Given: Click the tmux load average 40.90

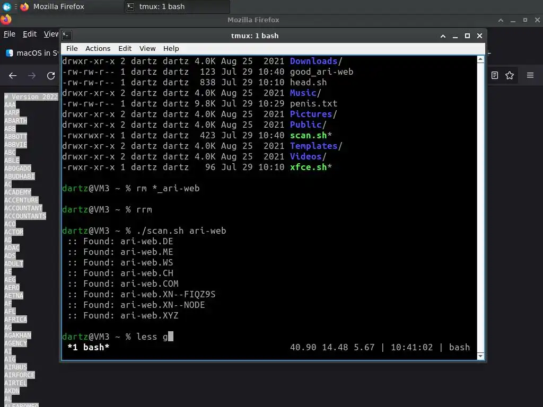Looking at the screenshot, I should pyautogui.click(x=303, y=348).
